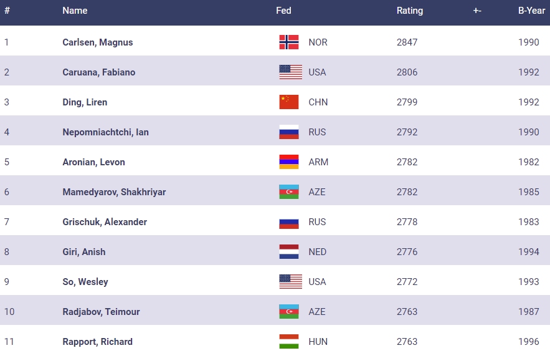Click the USA flag in Wesley So's row
This screenshot has height=353, width=550.
(290, 282)
